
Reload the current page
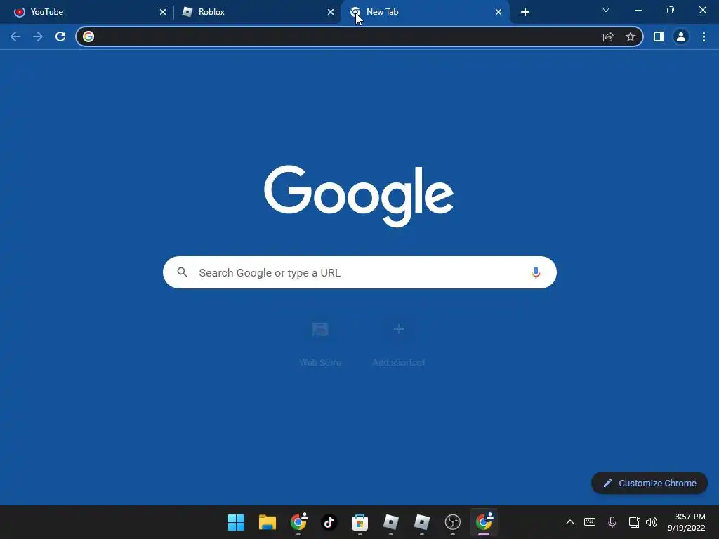[x=60, y=36]
